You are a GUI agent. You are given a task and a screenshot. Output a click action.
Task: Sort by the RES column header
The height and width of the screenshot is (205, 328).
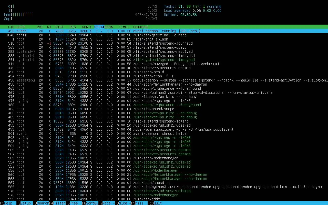coord(73,27)
